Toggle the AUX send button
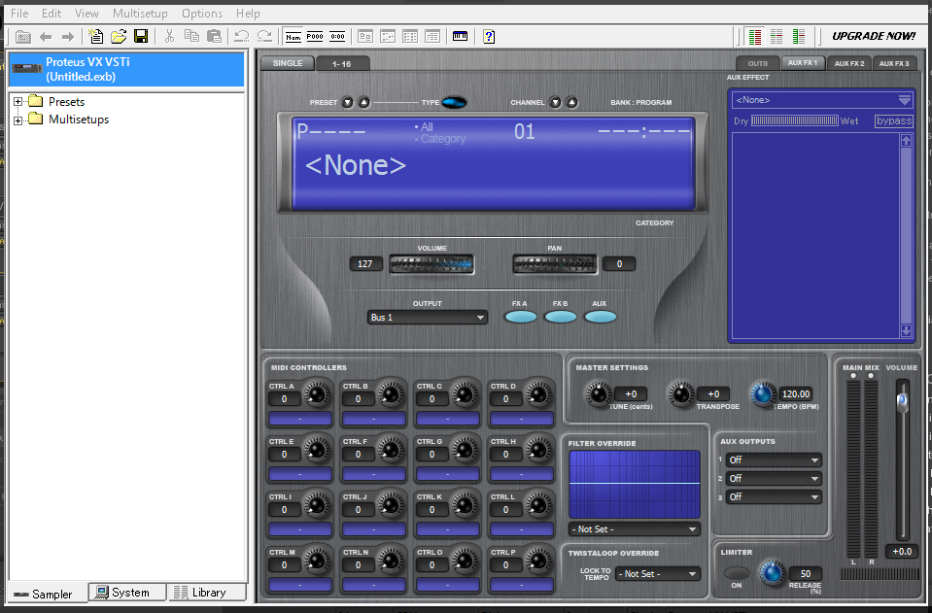This screenshot has width=932, height=613. point(601,318)
